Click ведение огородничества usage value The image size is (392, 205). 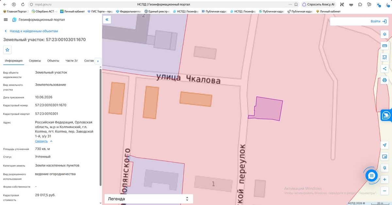coord(55,174)
